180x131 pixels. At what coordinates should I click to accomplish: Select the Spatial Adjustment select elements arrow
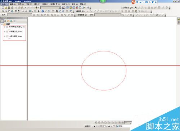click(x=136, y=8)
